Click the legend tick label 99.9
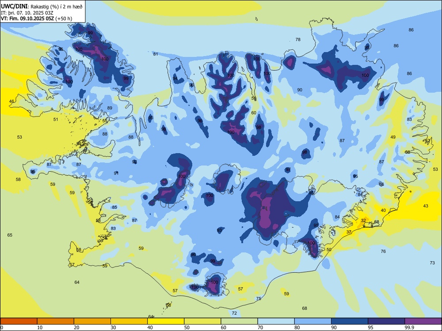442x331 pixels. [x=409, y=327]
